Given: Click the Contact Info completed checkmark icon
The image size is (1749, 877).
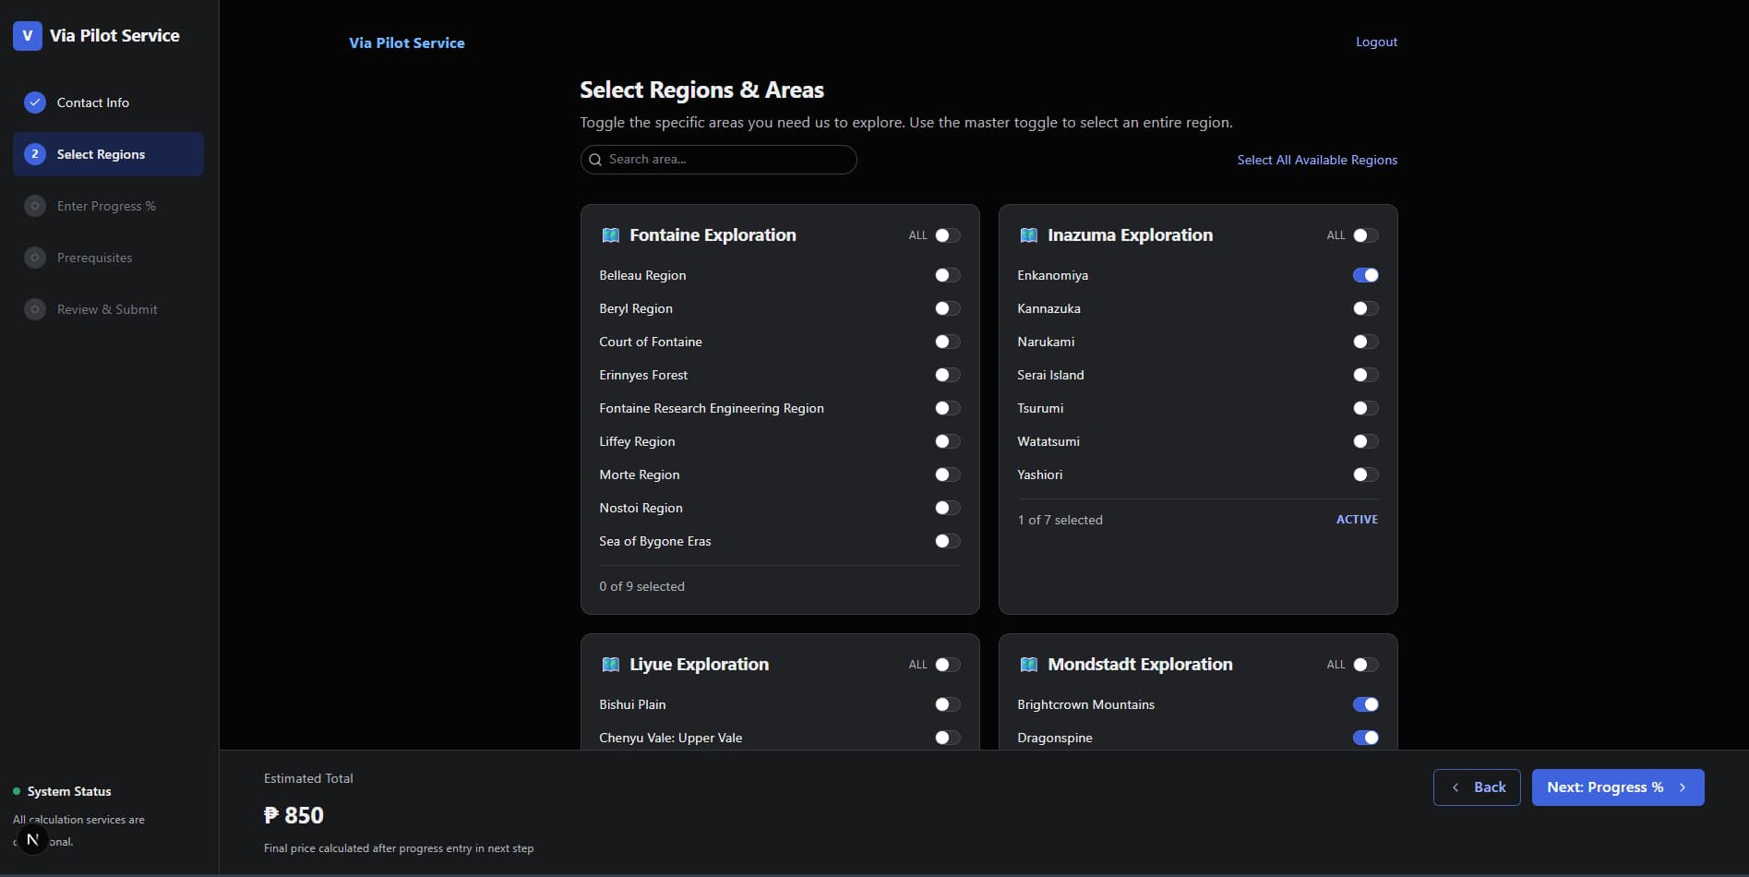Looking at the screenshot, I should 35,102.
